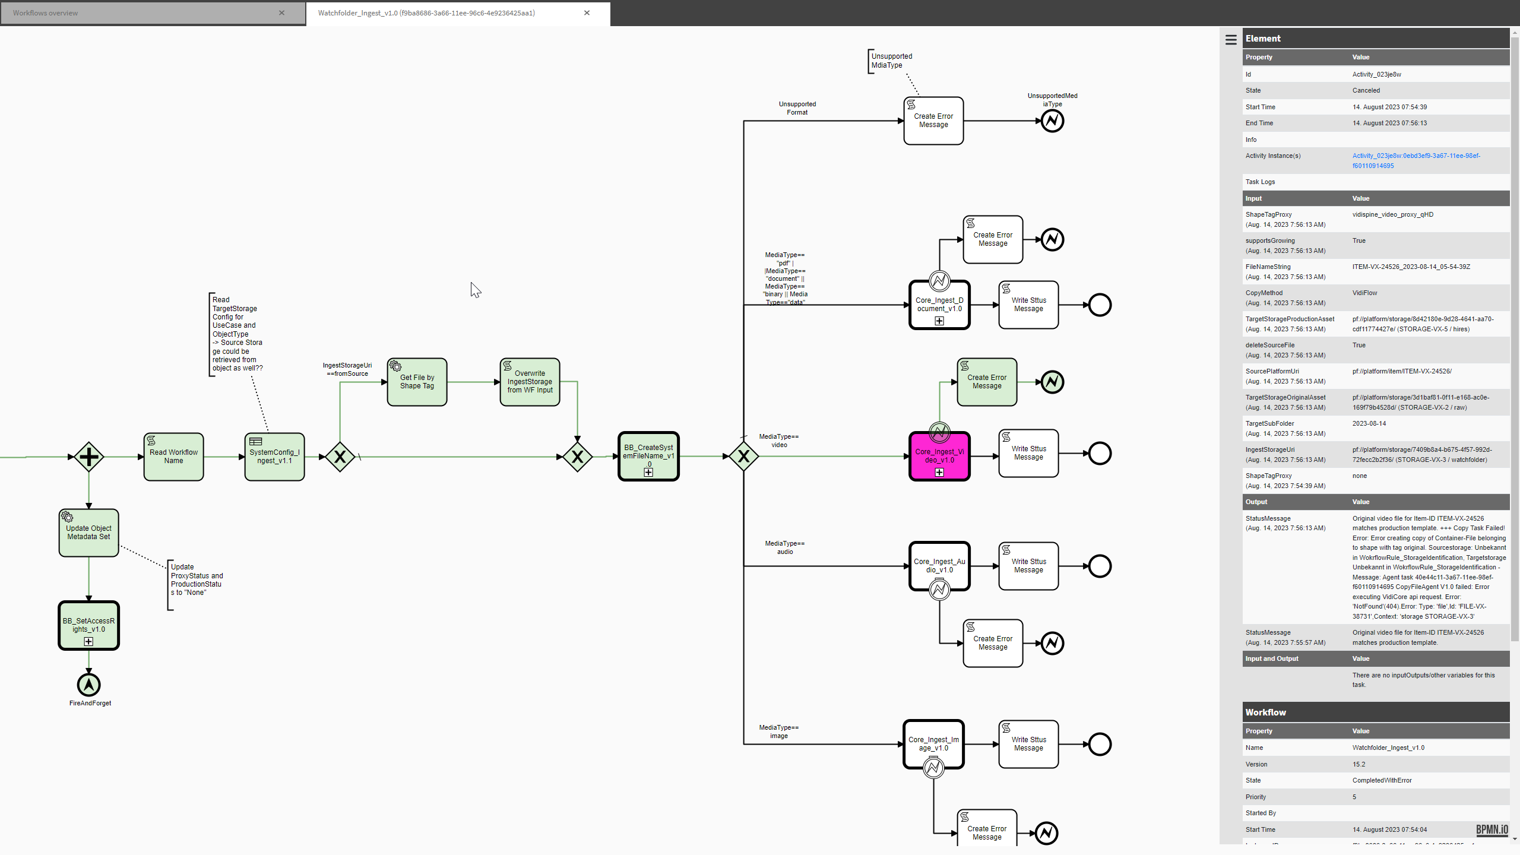The height and width of the screenshot is (855, 1520).
Task: Click end event after video Write Status Message
Action: [x=1100, y=454]
